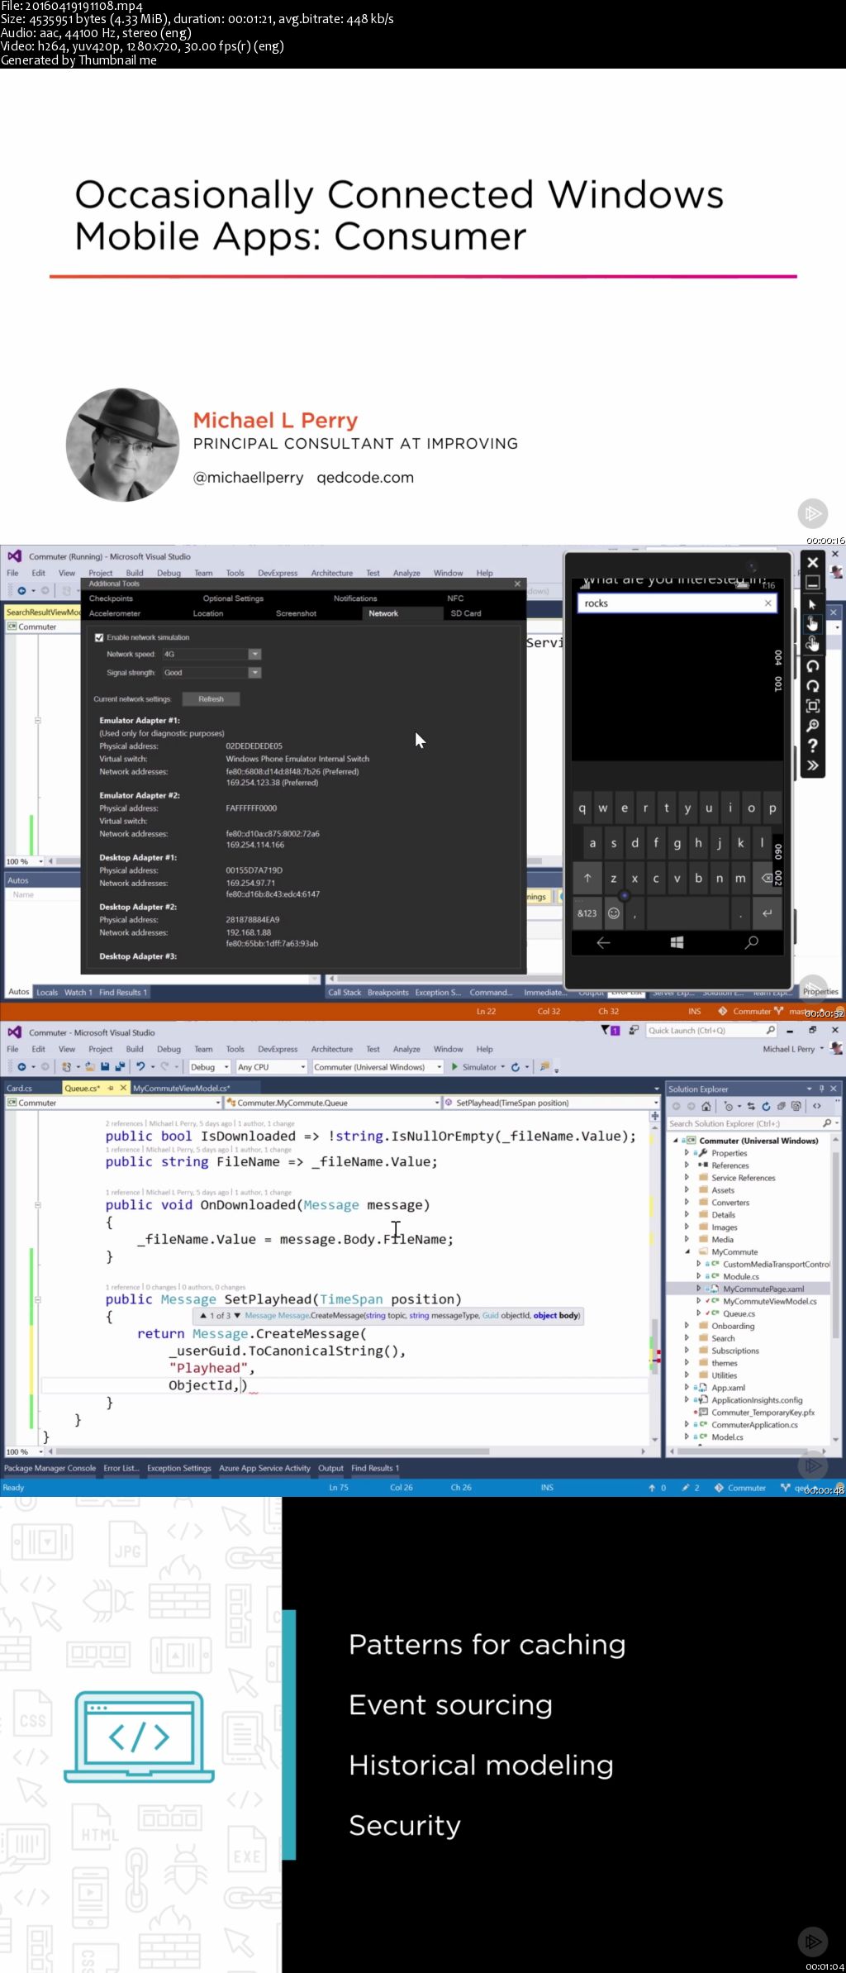
Task: Click Undo arrow in Queue.cs Visual Studio toolbar
Action: click(x=140, y=1066)
